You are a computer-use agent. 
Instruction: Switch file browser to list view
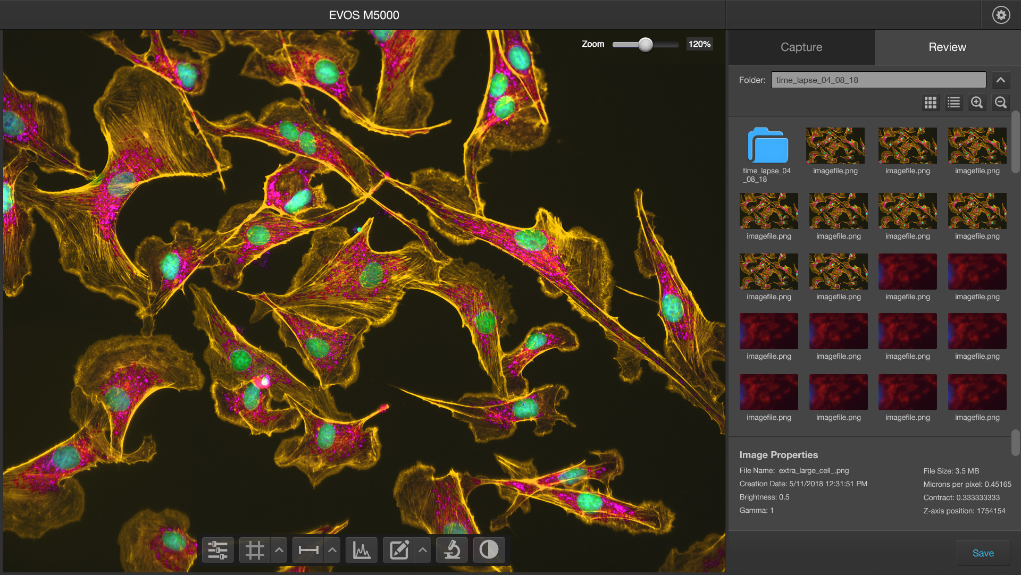click(954, 103)
